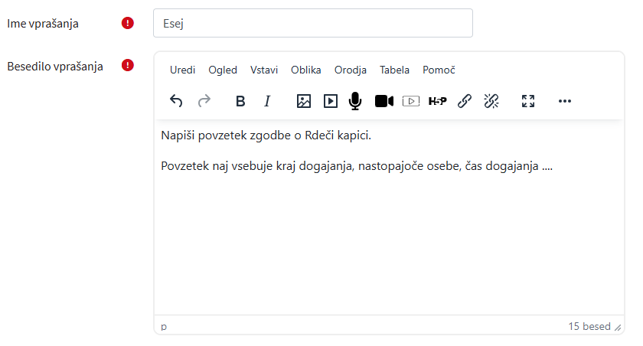This screenshot has width=643, height=346.
Task: Open the Tabela menu
Action: click(x=394, y=70)
